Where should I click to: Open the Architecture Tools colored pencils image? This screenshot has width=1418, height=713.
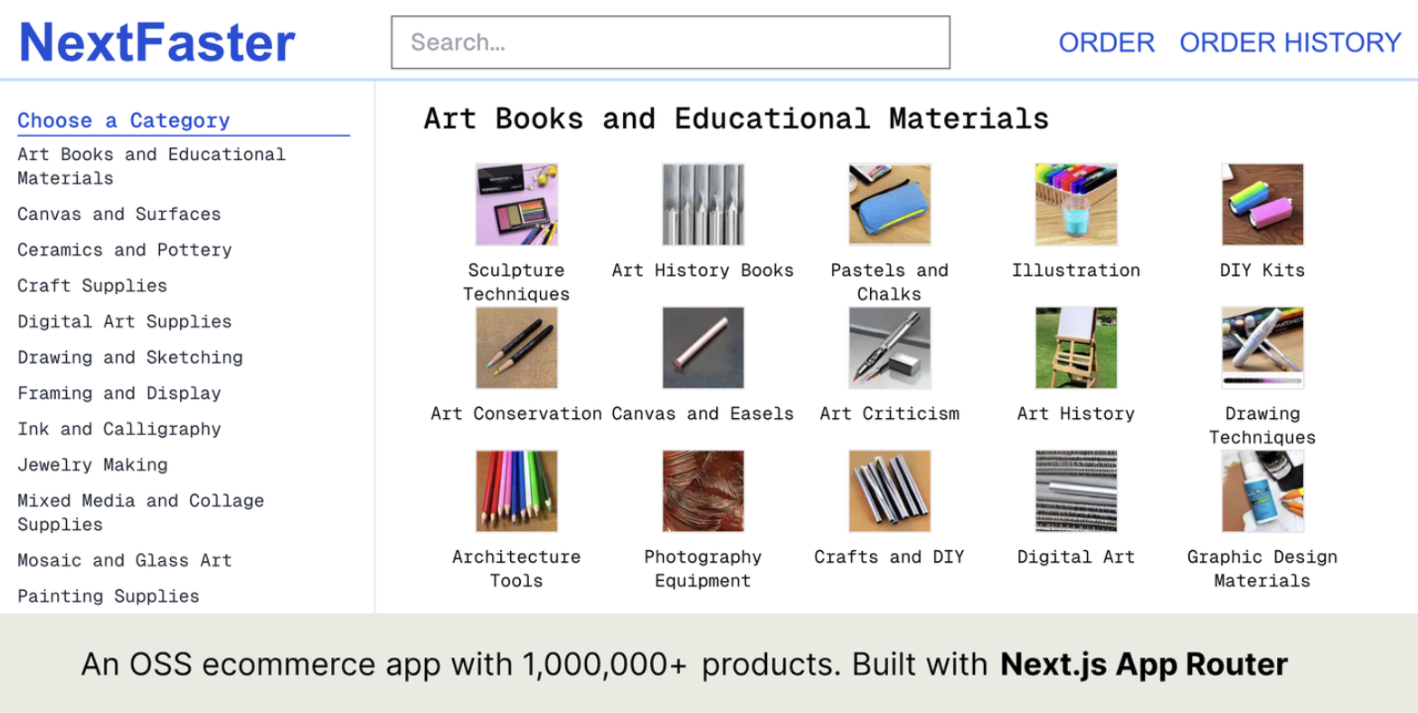click(x=516, y=491)
